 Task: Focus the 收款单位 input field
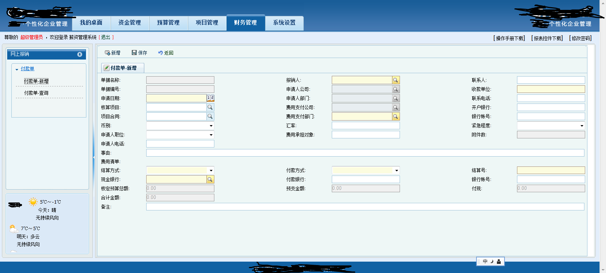click(551, 89)
